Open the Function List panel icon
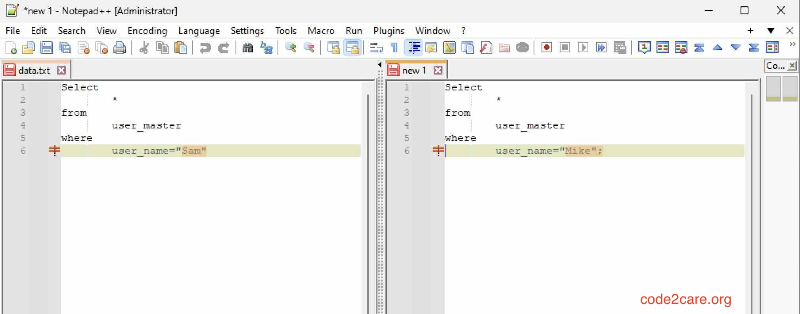Viewport: 800px width, 314px height. point(486,48)
